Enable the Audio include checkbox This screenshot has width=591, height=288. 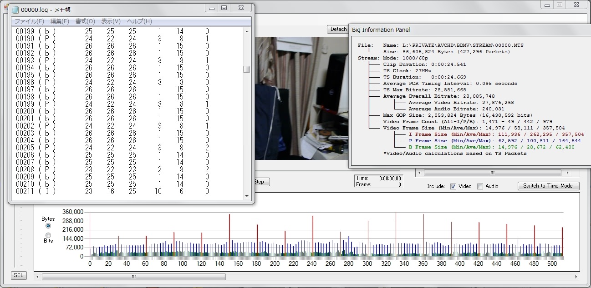tap(480, 186)
